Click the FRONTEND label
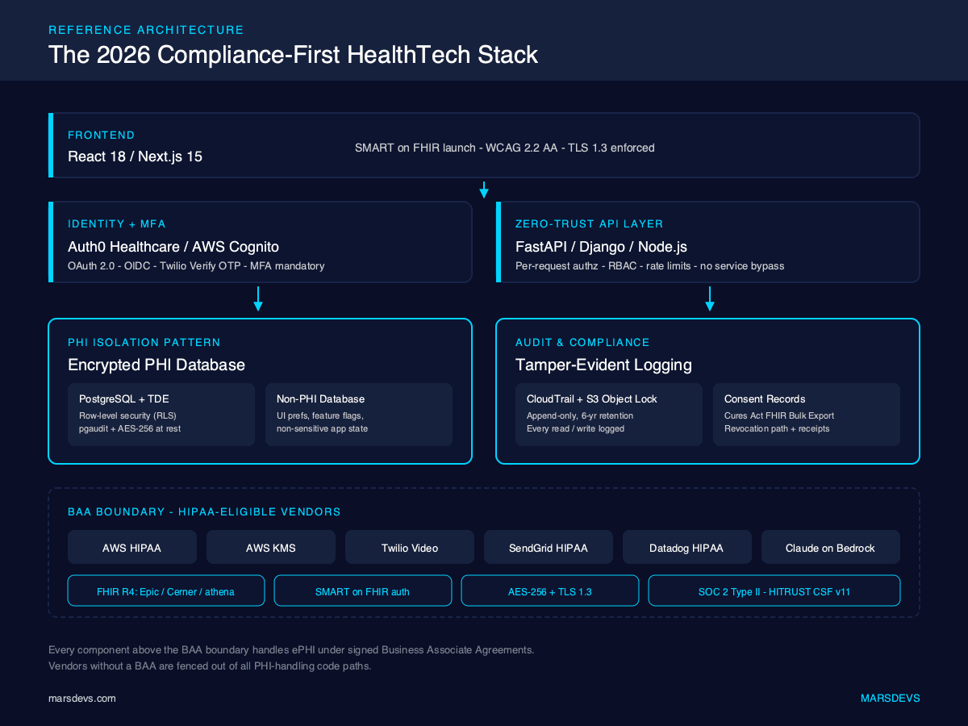The height and width of the screenshot is (726, 968). [102, 135]
